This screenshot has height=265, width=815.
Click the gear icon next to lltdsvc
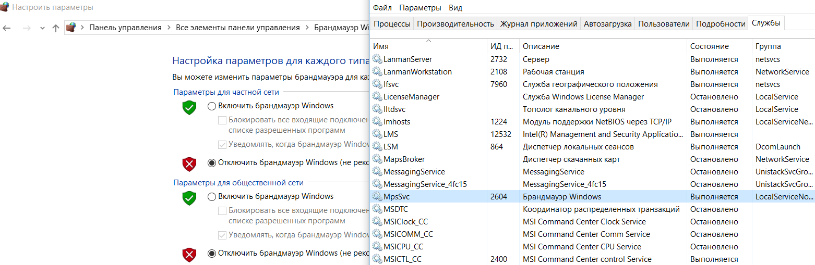click(377, 109)
